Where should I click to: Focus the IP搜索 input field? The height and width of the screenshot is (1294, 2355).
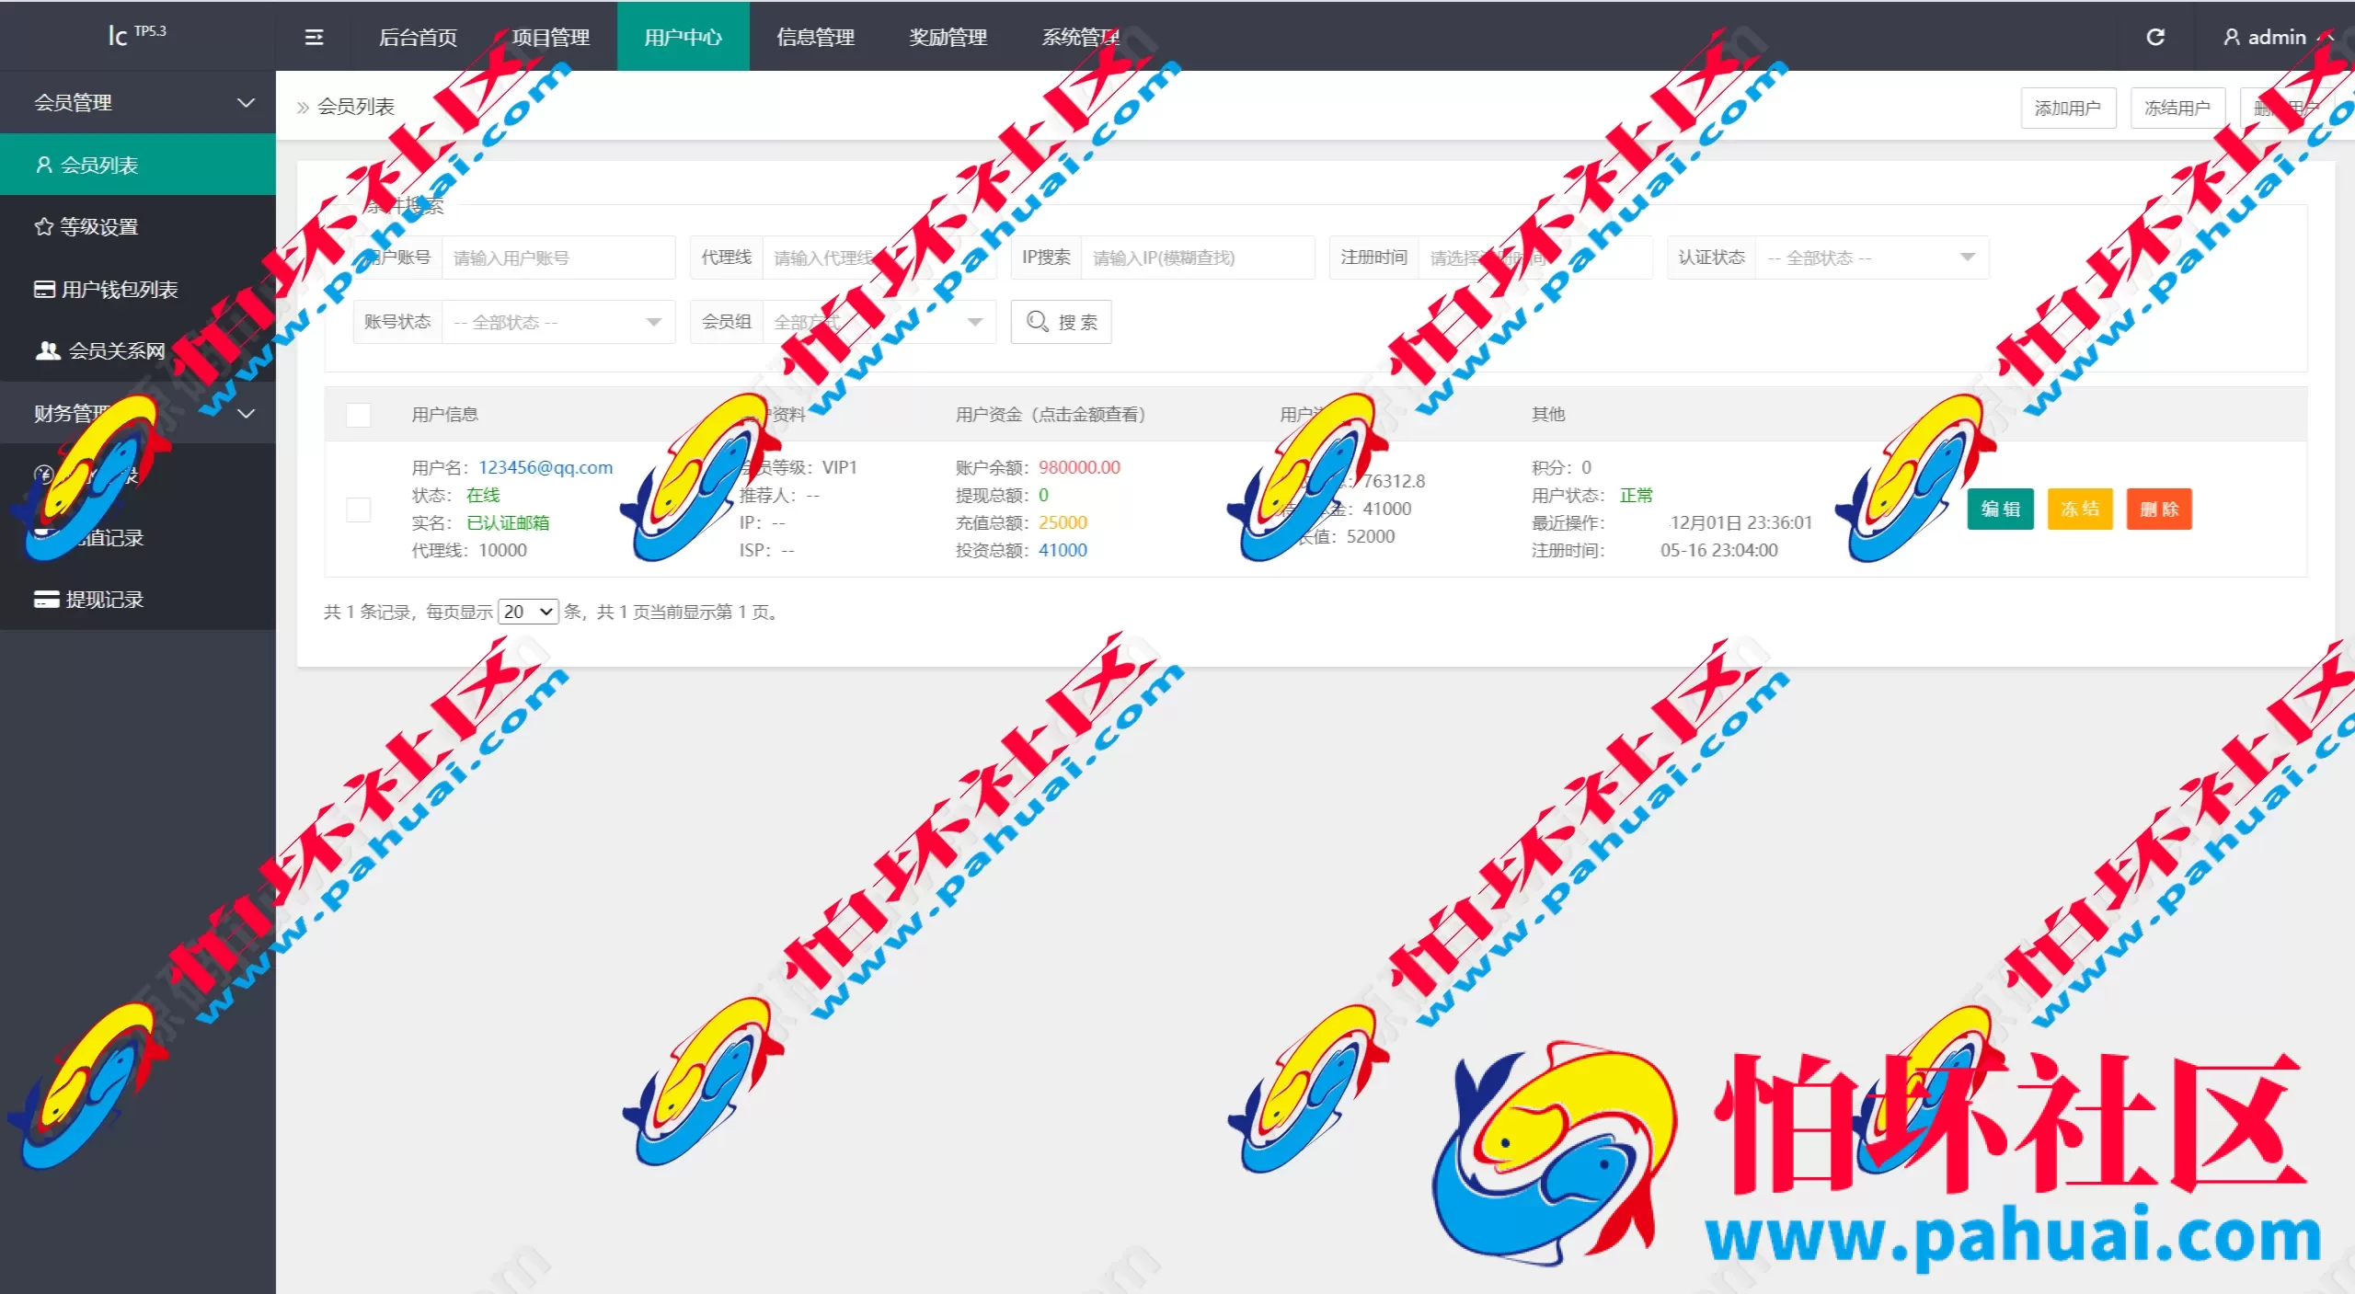click(1199, 258)
